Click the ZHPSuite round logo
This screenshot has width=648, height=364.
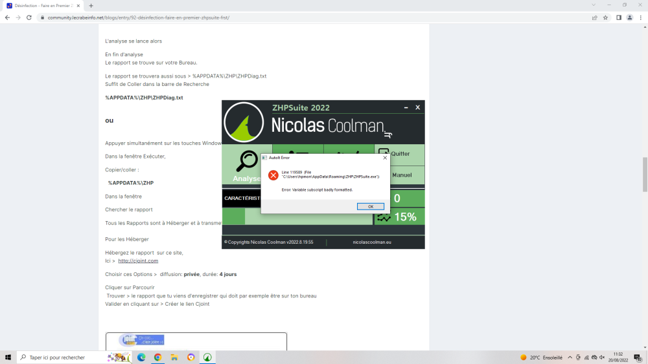point(244,122)
